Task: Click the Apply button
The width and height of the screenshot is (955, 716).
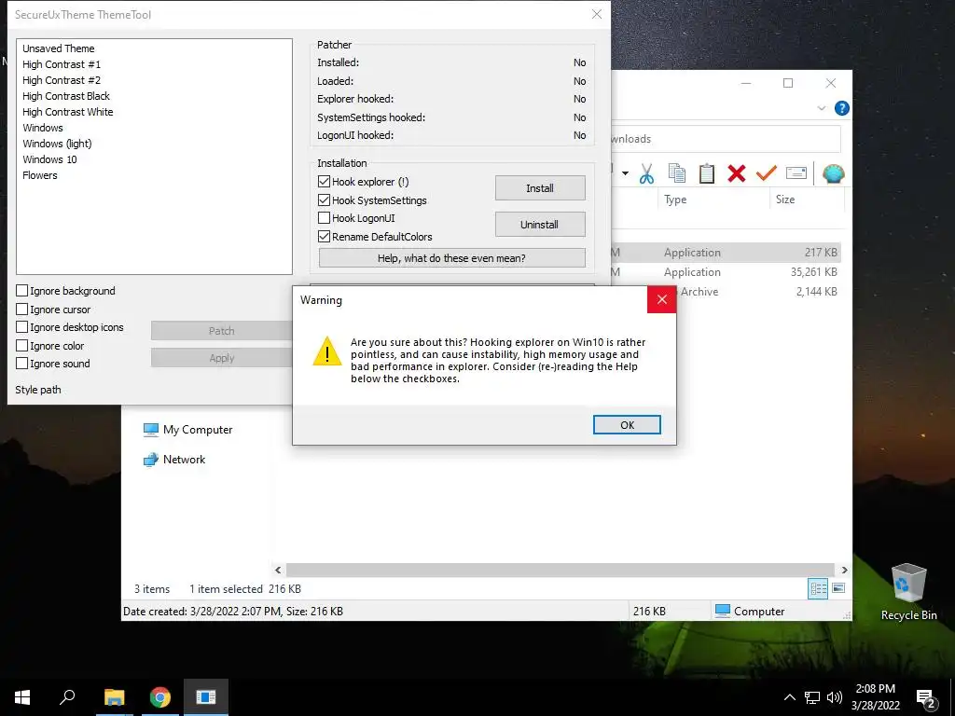Action: pos(222,358)
